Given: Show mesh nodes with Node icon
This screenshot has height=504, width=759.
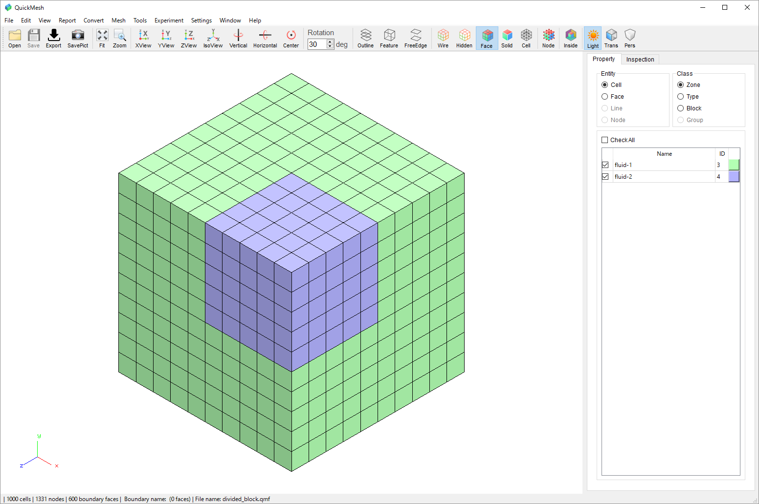Looking at the screenshot, I should click(549, 38).
